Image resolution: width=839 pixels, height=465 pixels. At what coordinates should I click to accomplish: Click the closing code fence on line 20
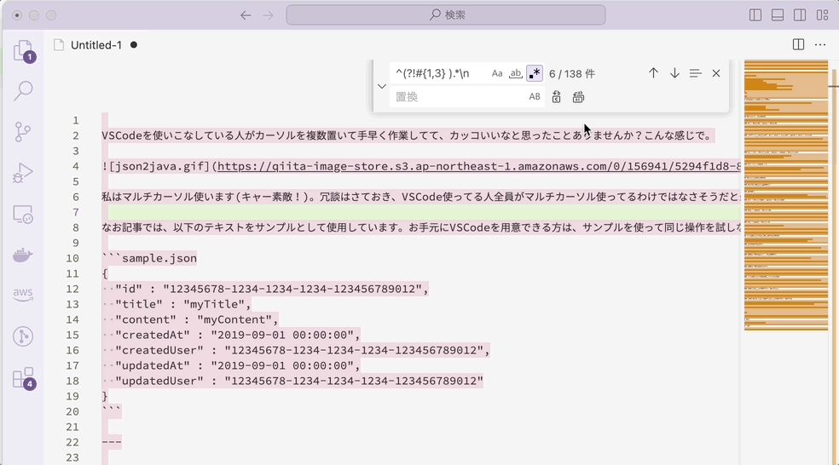pos(112,411)
